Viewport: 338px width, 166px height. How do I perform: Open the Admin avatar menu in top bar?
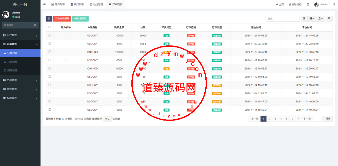pos(321,4)
